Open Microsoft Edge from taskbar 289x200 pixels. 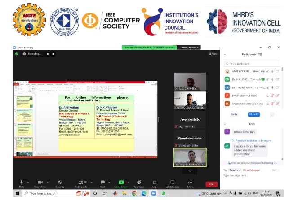[x=144, y=193]
